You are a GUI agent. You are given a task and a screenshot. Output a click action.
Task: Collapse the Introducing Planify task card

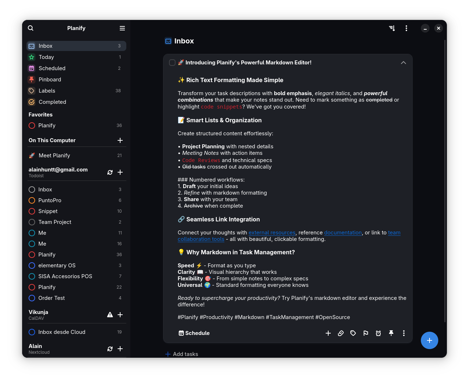403,63
